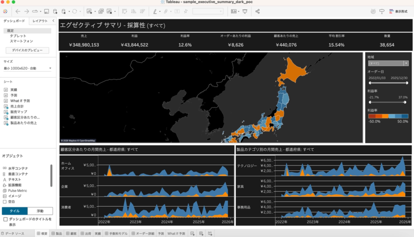
Task: Click the group members paperclip icon
Action: 166,11
